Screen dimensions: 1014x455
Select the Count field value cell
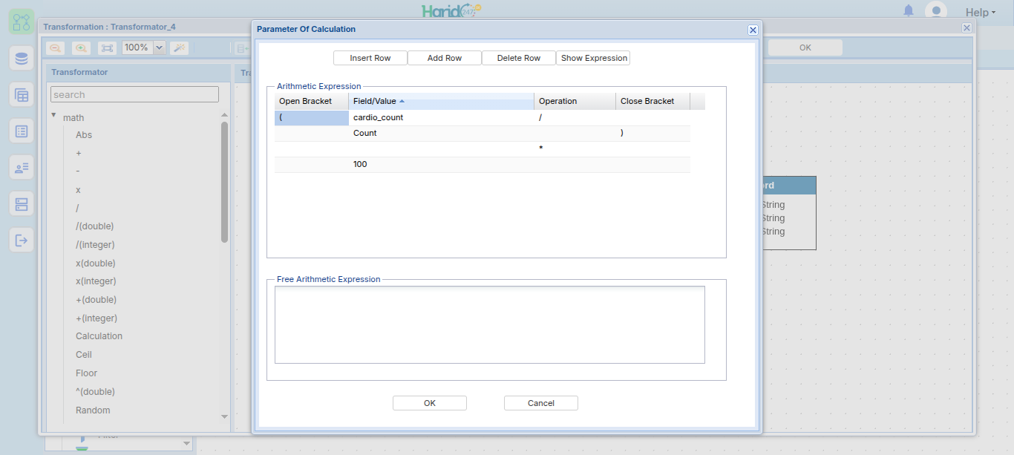(x=442, y=133)
